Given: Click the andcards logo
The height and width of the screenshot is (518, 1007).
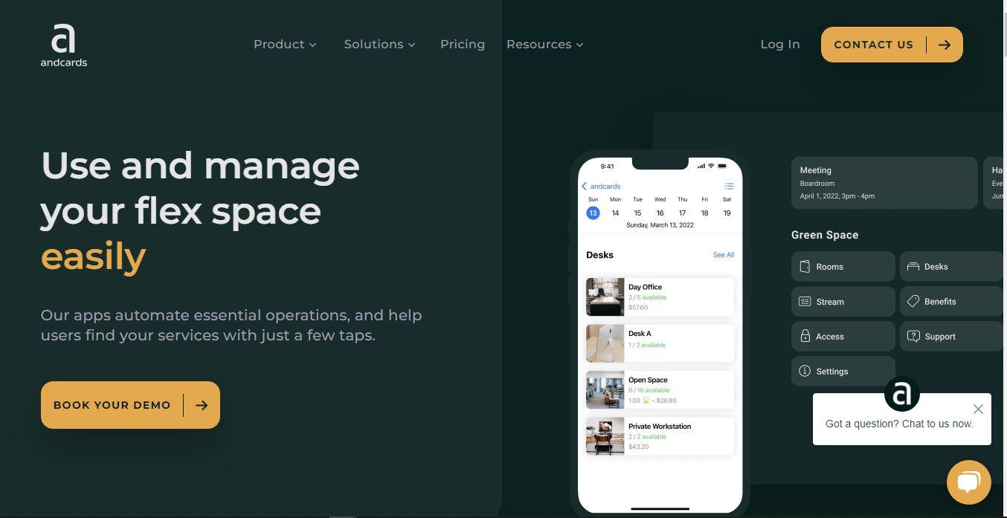Looking at the screenshot, I should tap(64, 45).
